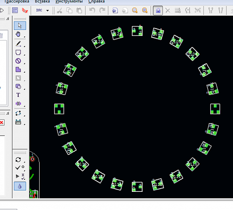Select the purple polygon tool
Viewport: 233px width, 210px height.
point(18,69)
